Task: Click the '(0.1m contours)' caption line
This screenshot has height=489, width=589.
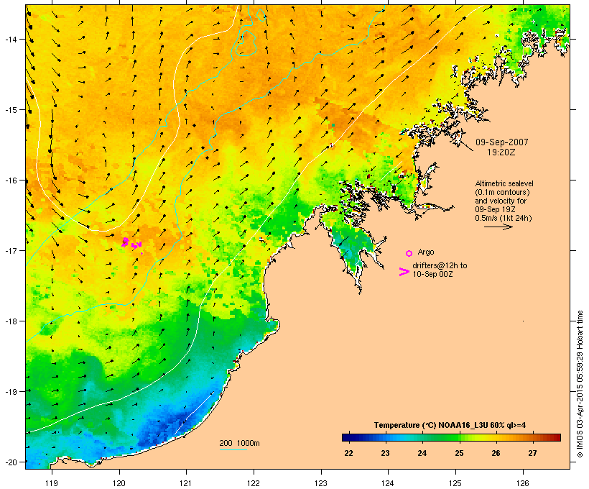Action: (x=502, y=192)
